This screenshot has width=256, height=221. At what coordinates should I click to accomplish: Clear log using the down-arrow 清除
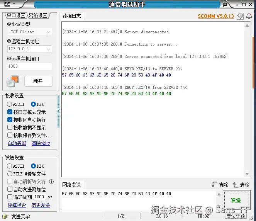point(220,185)
